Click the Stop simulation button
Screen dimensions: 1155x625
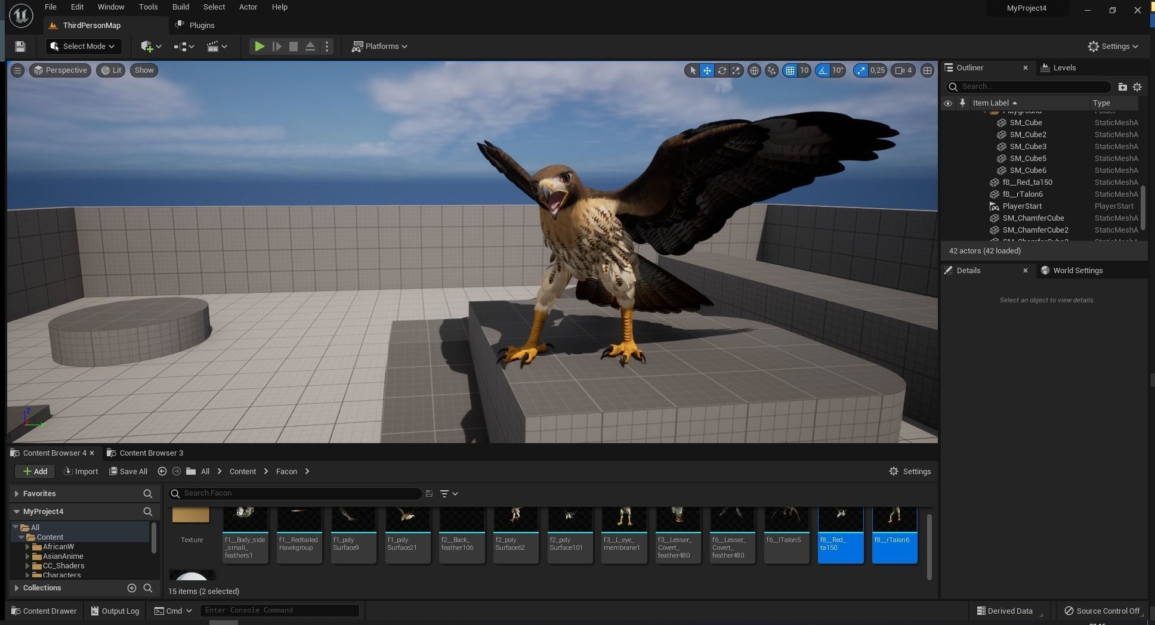[294, 47]
